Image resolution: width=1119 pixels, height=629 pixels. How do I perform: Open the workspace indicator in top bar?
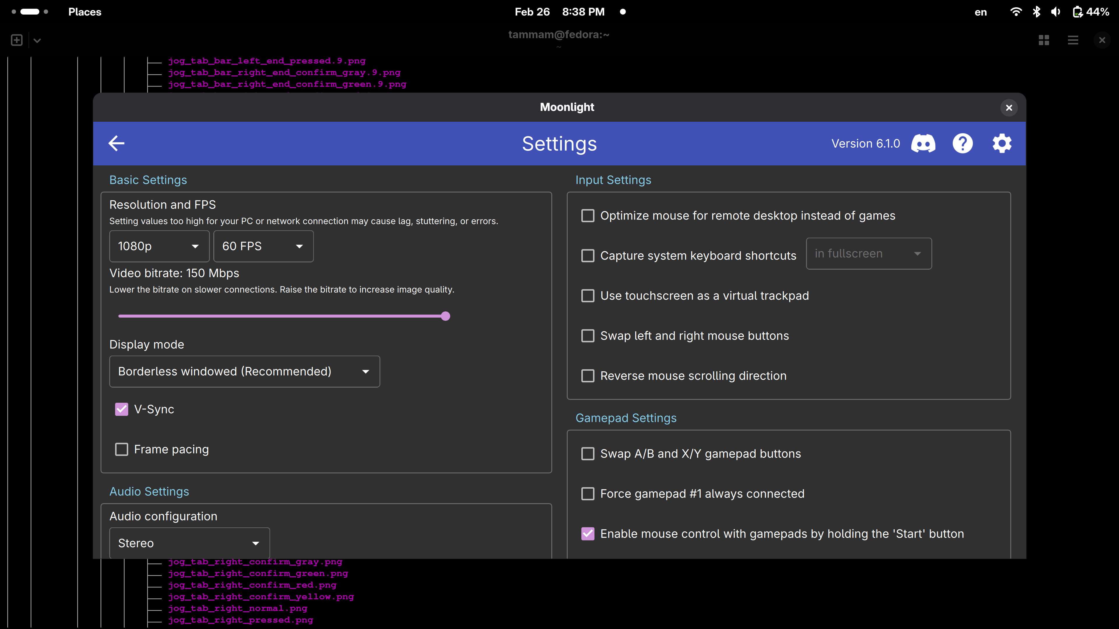29,12
